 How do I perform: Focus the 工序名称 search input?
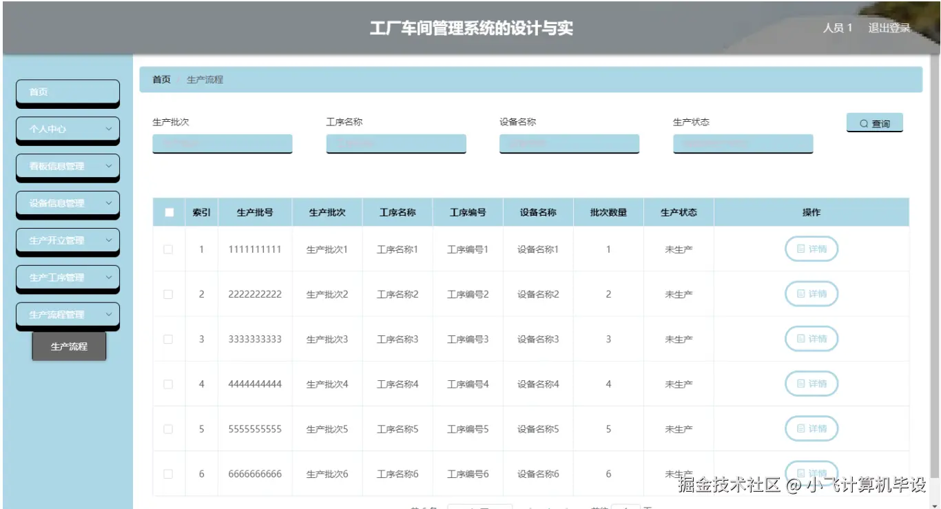[x=396, y=143]
